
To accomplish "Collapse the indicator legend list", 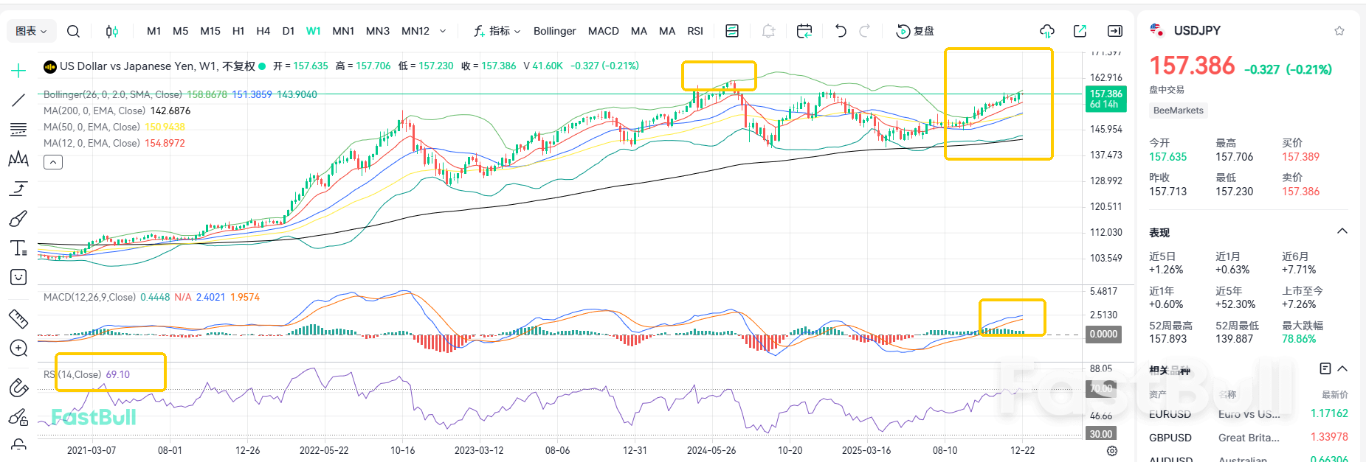I will (x=53, y=162).
